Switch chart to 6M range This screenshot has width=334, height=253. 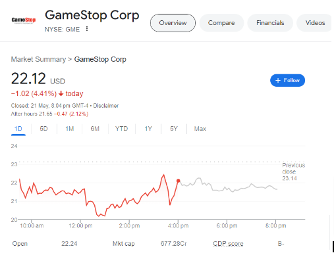[x=95, y=129]
